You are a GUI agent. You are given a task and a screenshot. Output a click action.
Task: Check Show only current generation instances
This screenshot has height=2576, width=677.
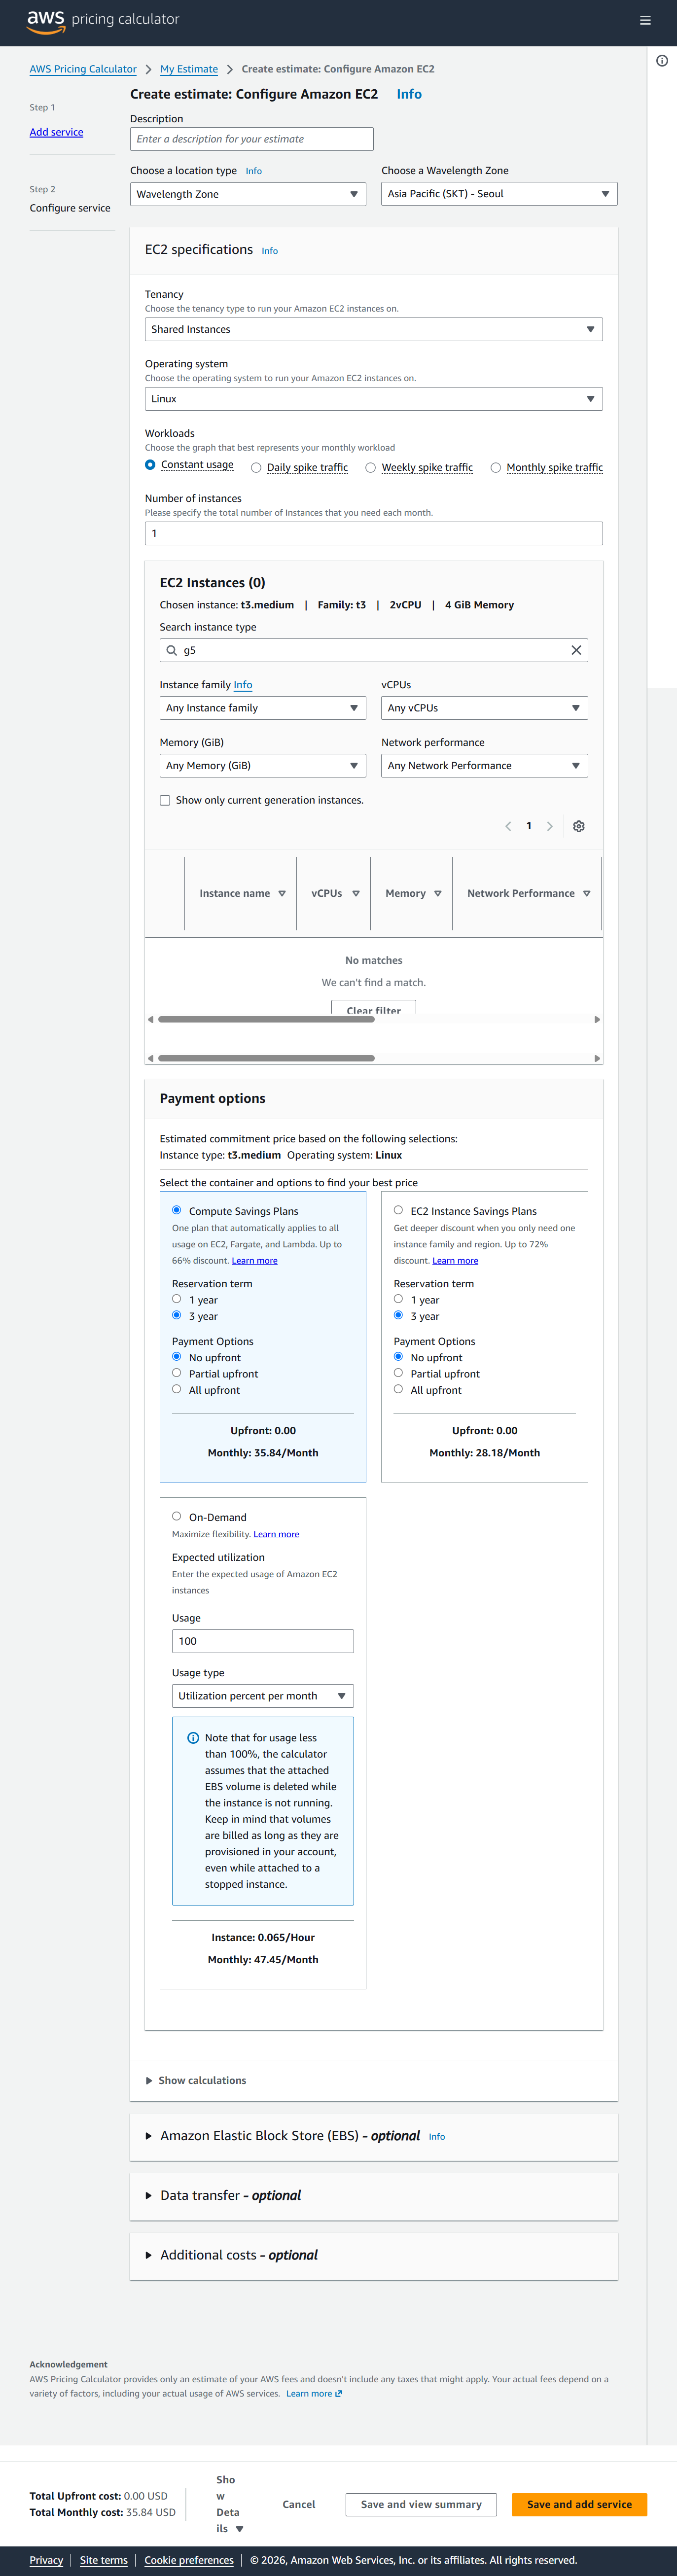coord(165,800)
